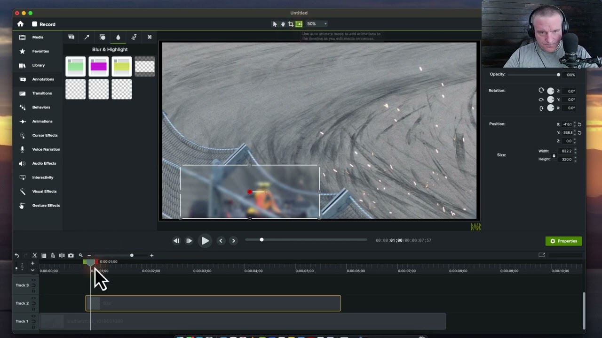Cut the selected clip with scissors

(34, 255)
